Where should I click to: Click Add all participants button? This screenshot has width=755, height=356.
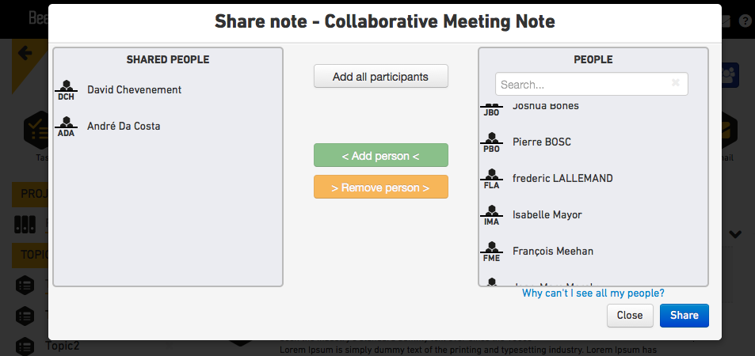tap(381, 77)
